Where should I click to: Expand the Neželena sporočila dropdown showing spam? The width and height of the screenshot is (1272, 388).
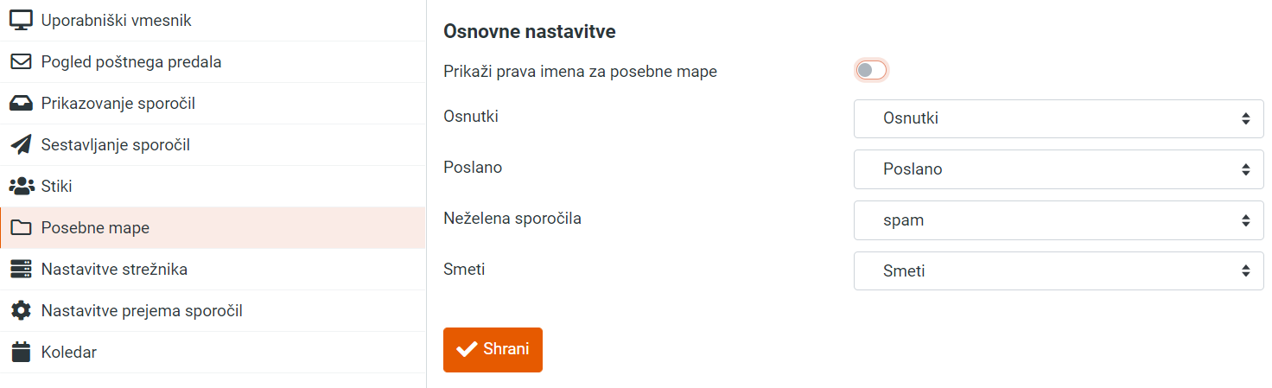[x=1059, y=220]
